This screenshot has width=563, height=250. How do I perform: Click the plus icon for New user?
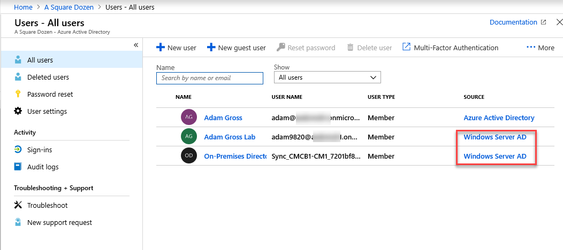coord(160,48)
